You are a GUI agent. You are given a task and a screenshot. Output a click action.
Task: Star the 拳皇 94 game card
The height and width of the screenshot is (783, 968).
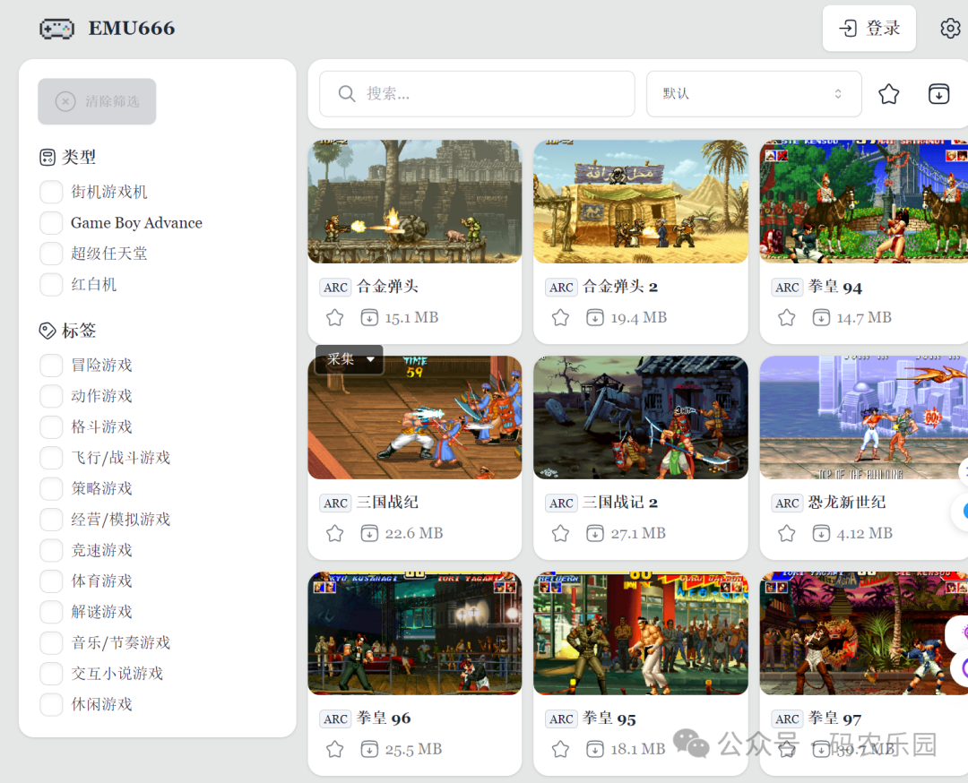click(x=787, y=318)
